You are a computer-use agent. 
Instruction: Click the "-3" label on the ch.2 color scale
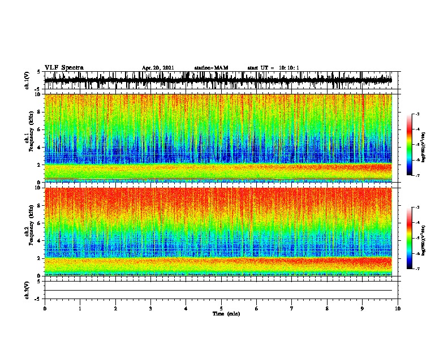[x=417, y=207]
